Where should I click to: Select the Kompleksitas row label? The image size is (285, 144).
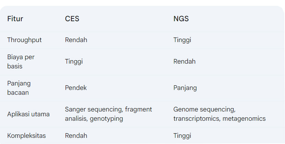tap(26, 136)
